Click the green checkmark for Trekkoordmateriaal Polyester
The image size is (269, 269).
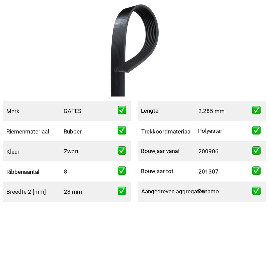[x=256, y=130]
